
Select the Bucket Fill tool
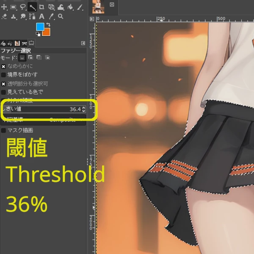pos(70,7)
